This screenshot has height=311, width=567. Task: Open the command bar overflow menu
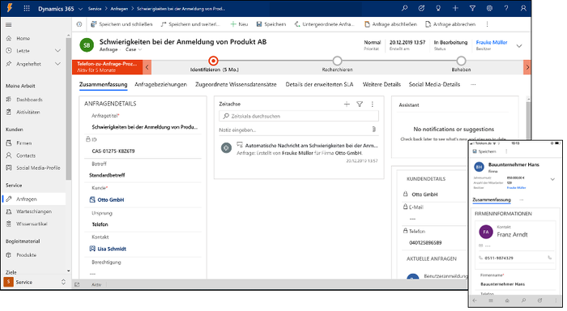(x=487, y=24)
